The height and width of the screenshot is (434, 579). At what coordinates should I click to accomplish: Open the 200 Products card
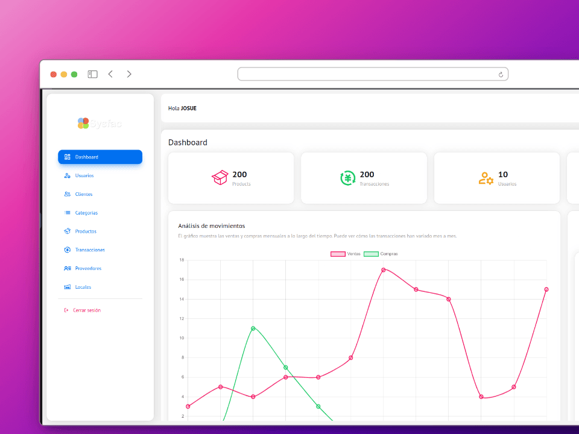[x=231, y=178]
